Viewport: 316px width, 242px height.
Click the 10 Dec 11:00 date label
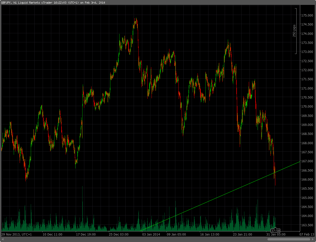click(52, 235)
